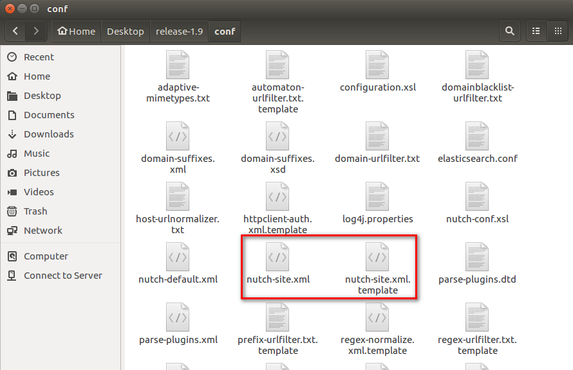This screenshot has width=573, height=370.
Task: Open Pictures in the sidebar
Action: (42, 173)
